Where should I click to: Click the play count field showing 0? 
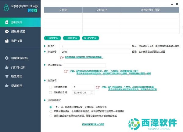83,87
